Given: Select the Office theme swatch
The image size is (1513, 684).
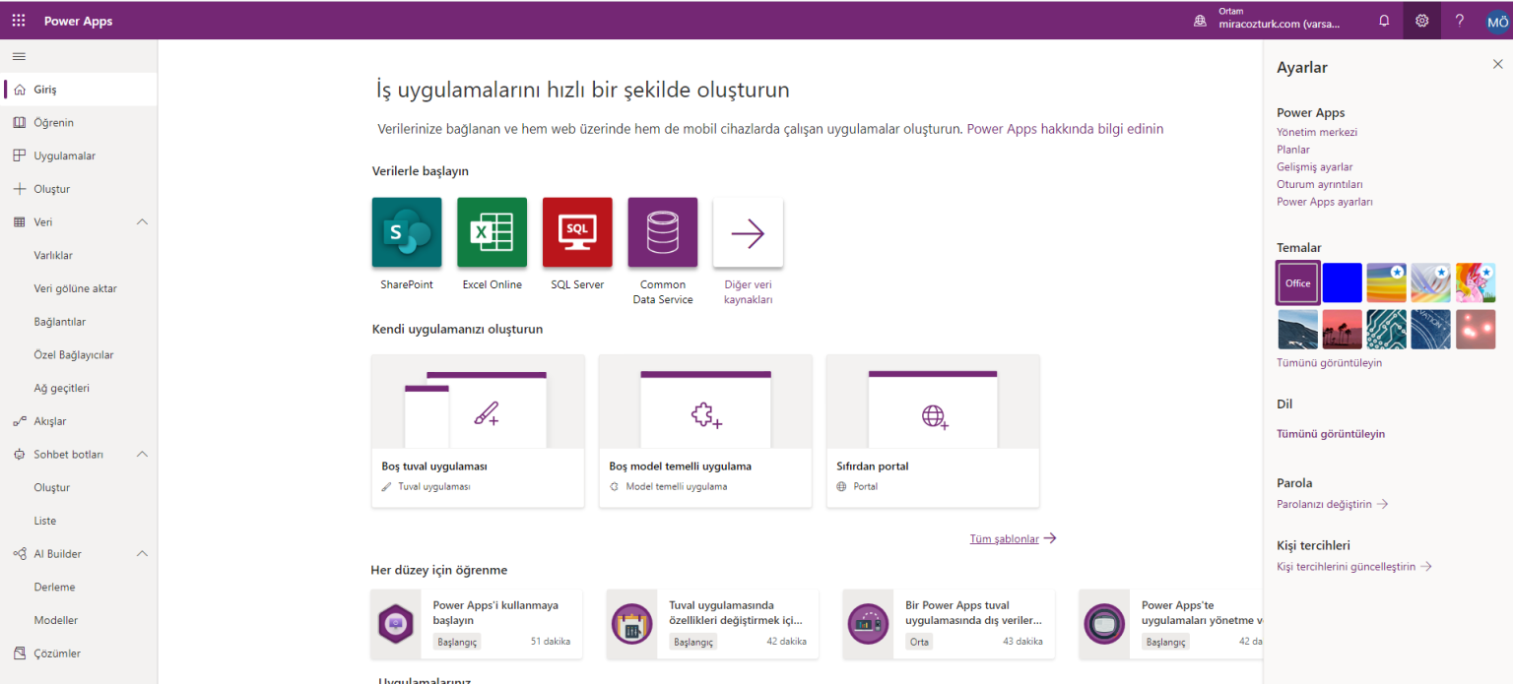Looking at the screenshot, I should pos(1298,282).
